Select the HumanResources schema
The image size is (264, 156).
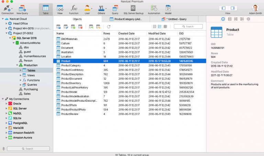(35, 56)
